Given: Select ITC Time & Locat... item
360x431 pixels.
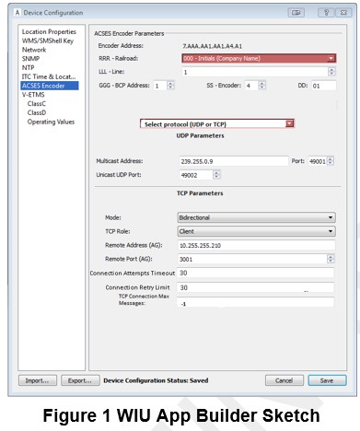Looking at the screenshot, I should coord(49,76).
